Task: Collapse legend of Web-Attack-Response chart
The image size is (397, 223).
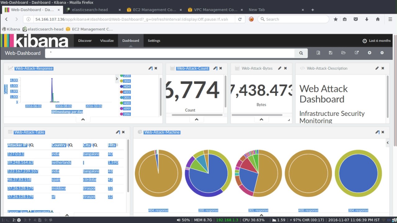Action: point(117,79)
